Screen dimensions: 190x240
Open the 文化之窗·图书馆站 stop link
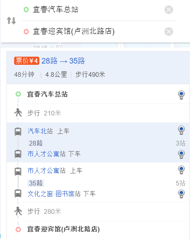[54, 194]
